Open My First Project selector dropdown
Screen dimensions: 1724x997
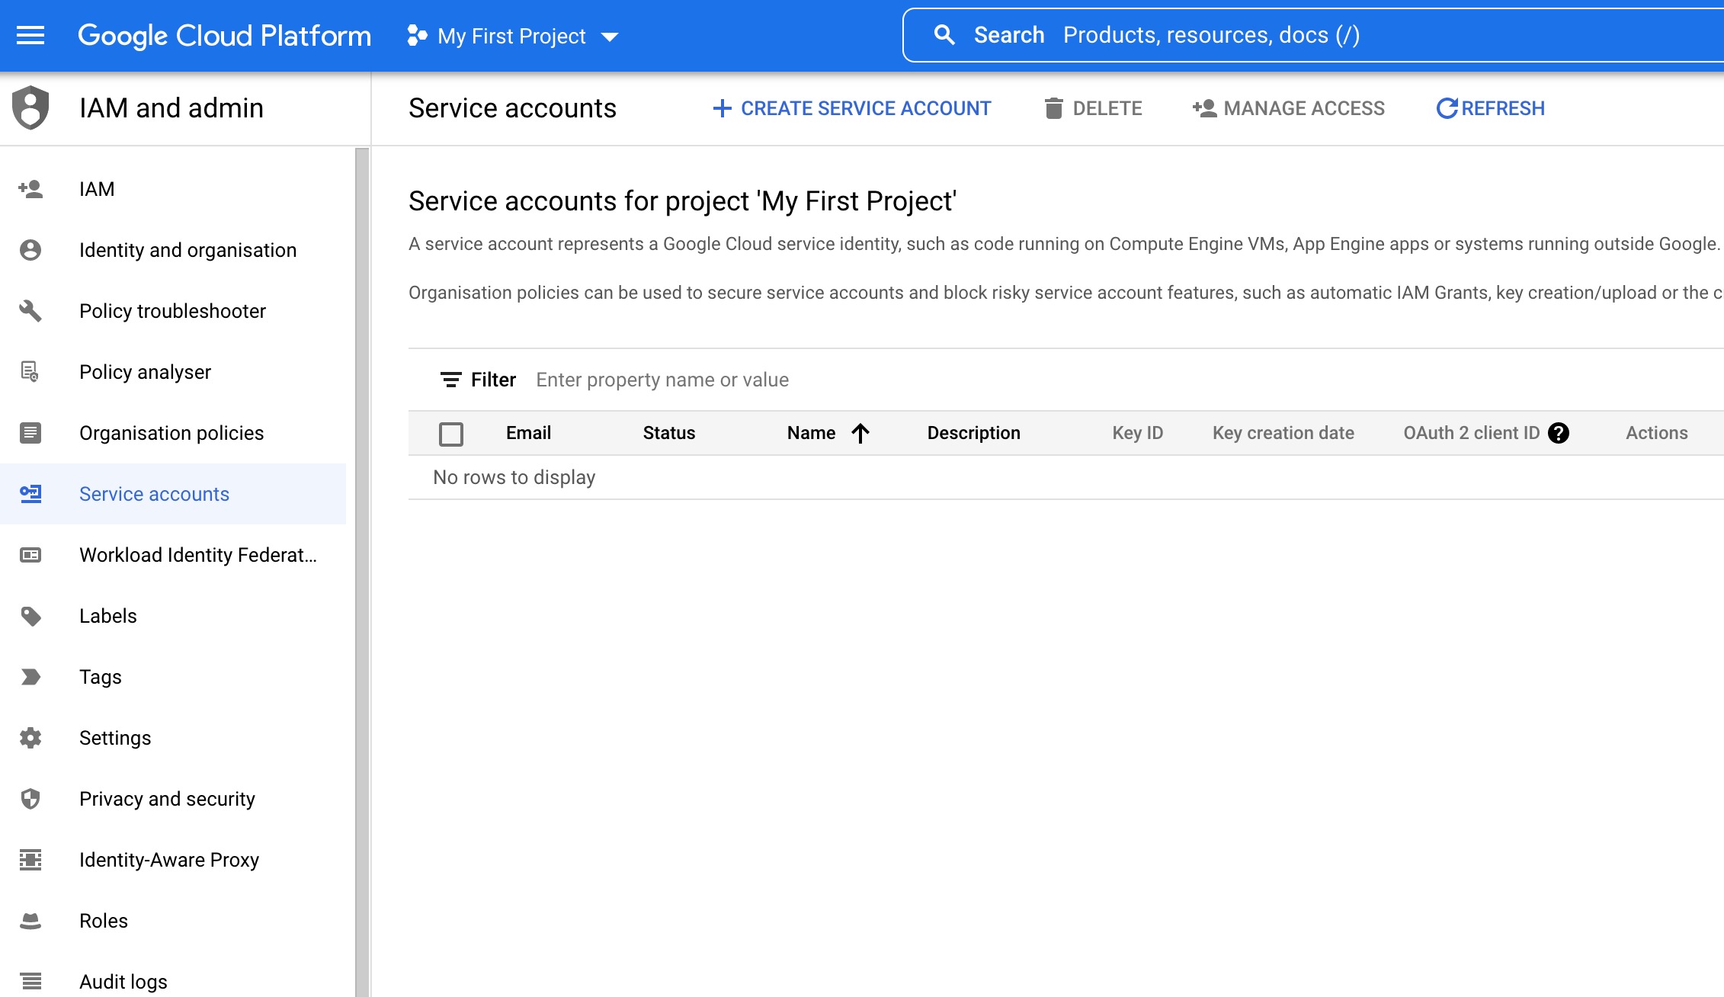coord(512,36)
